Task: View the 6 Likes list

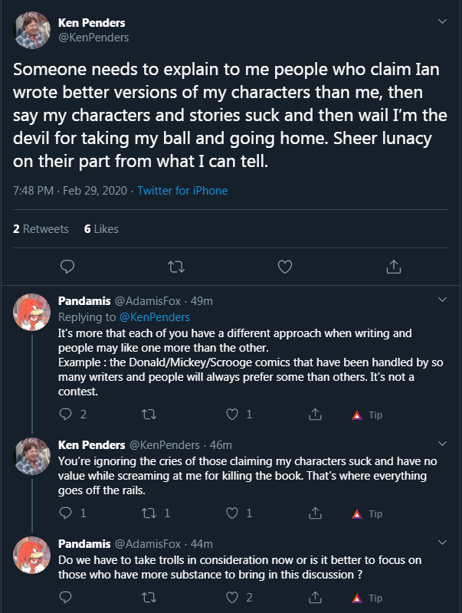Action: click(x=101, y=228)
